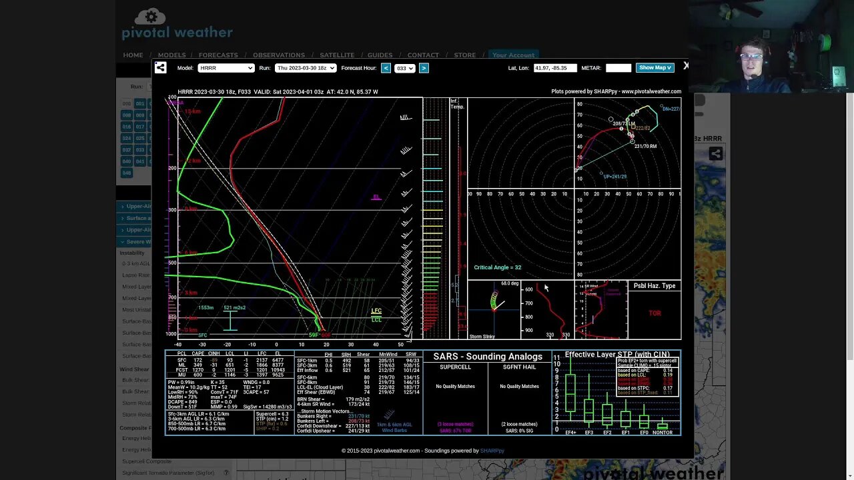Image resolution: width=854 pixels, height=480 pixels.
Task: Select forecast hour 001 button
Action: [x=139, y=103]
